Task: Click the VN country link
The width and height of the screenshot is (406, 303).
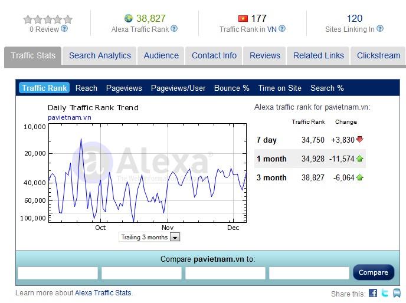Action: click(x=272, y=29)
